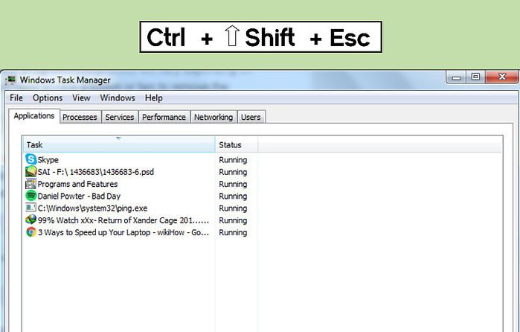Click the SAI application icon
The height and width of the screenshot is (332, 520).
pos(31,172)
